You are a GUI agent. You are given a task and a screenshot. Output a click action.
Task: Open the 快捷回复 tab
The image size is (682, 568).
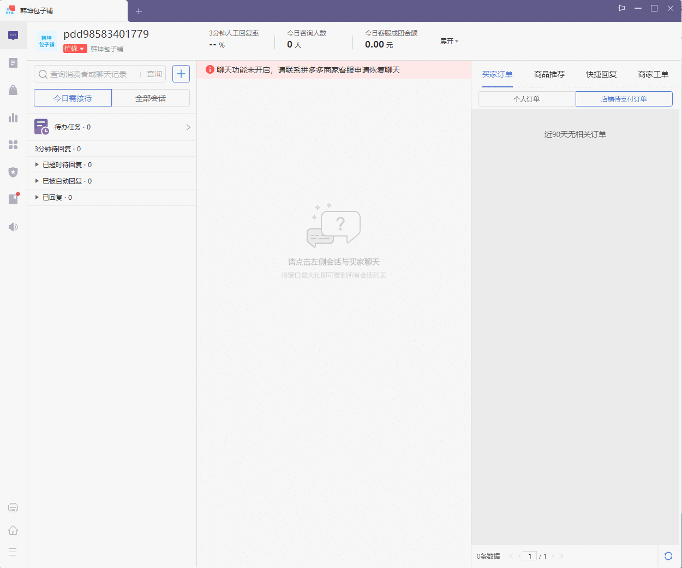(x=601, y=74)
